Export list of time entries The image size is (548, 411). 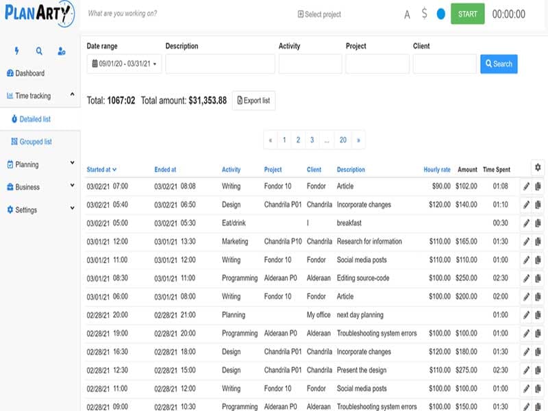tap(253, 100)
